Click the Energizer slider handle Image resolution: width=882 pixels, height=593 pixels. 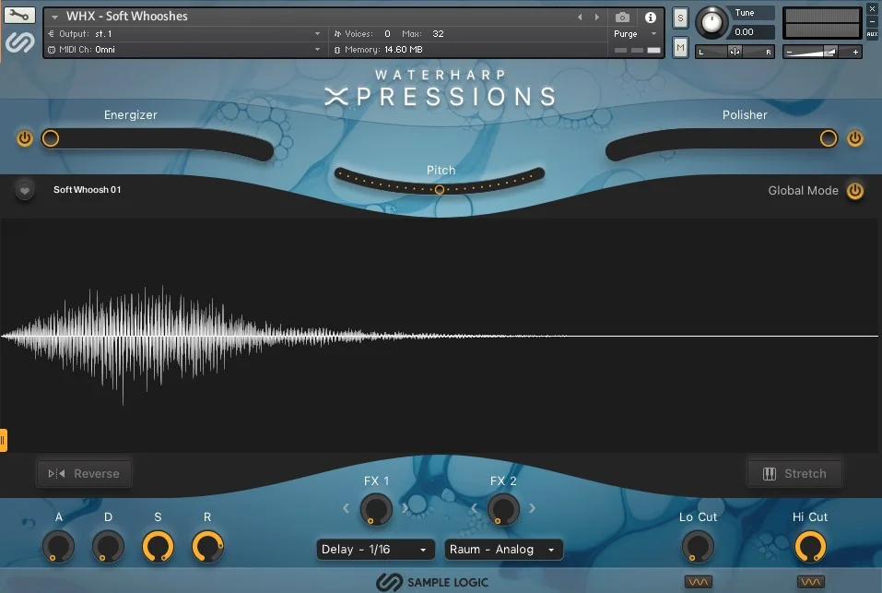(50, 137)
